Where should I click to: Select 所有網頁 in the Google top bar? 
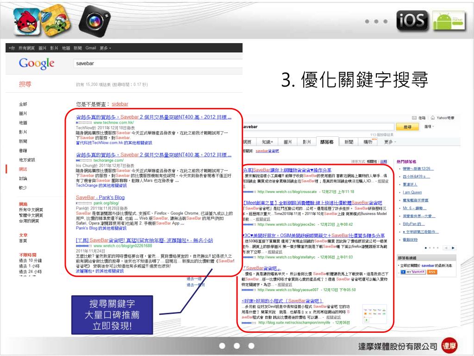coord(26,48)
